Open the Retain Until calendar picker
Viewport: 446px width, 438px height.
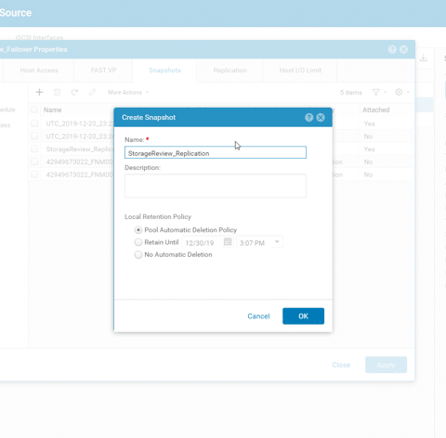(x=228, y=242)
